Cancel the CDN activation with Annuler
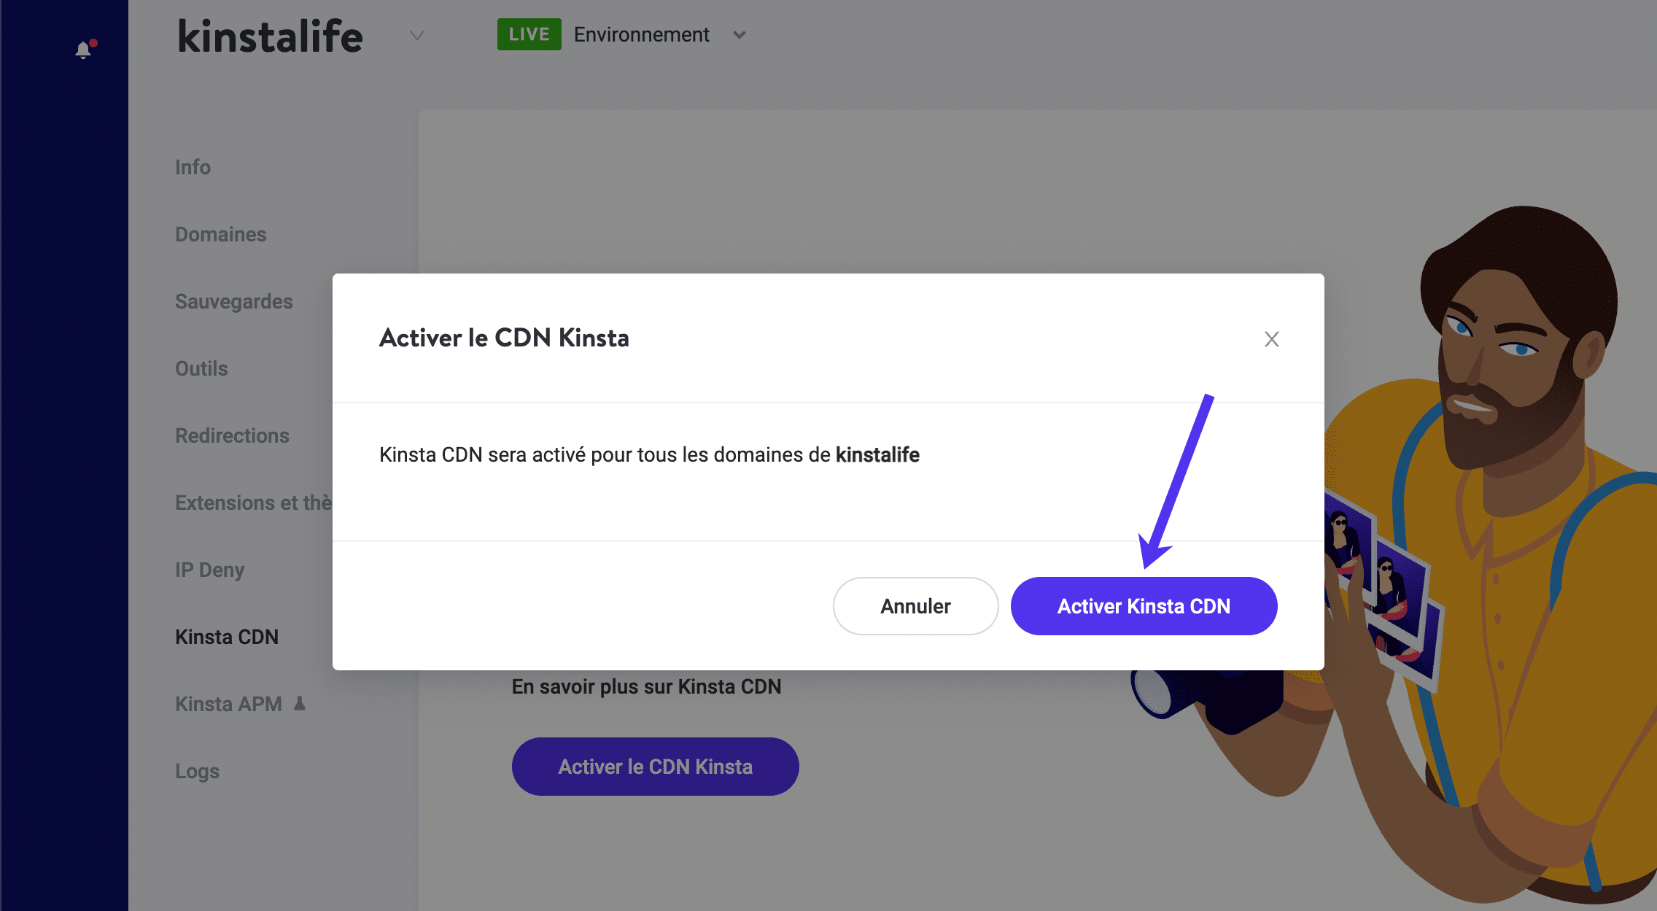The image size is (1657, 911). pos(915,605)
